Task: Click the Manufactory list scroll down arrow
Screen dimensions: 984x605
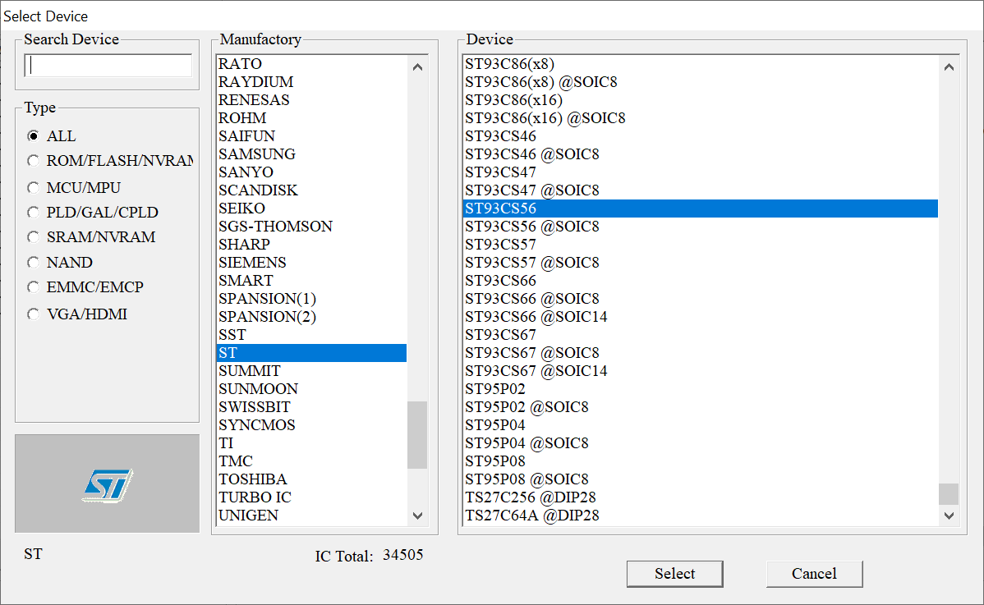Action: click(417, 516)
